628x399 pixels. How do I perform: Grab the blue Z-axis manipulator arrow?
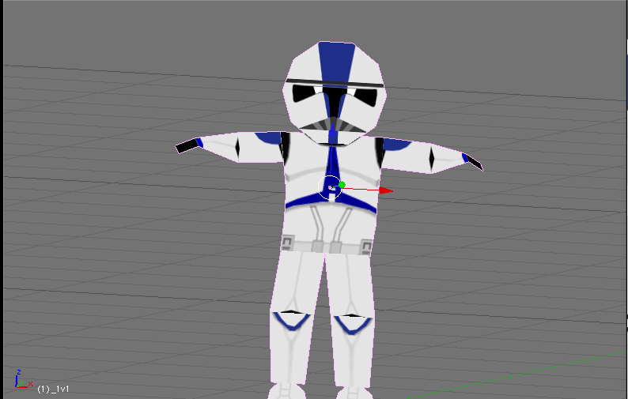point(332,130)
